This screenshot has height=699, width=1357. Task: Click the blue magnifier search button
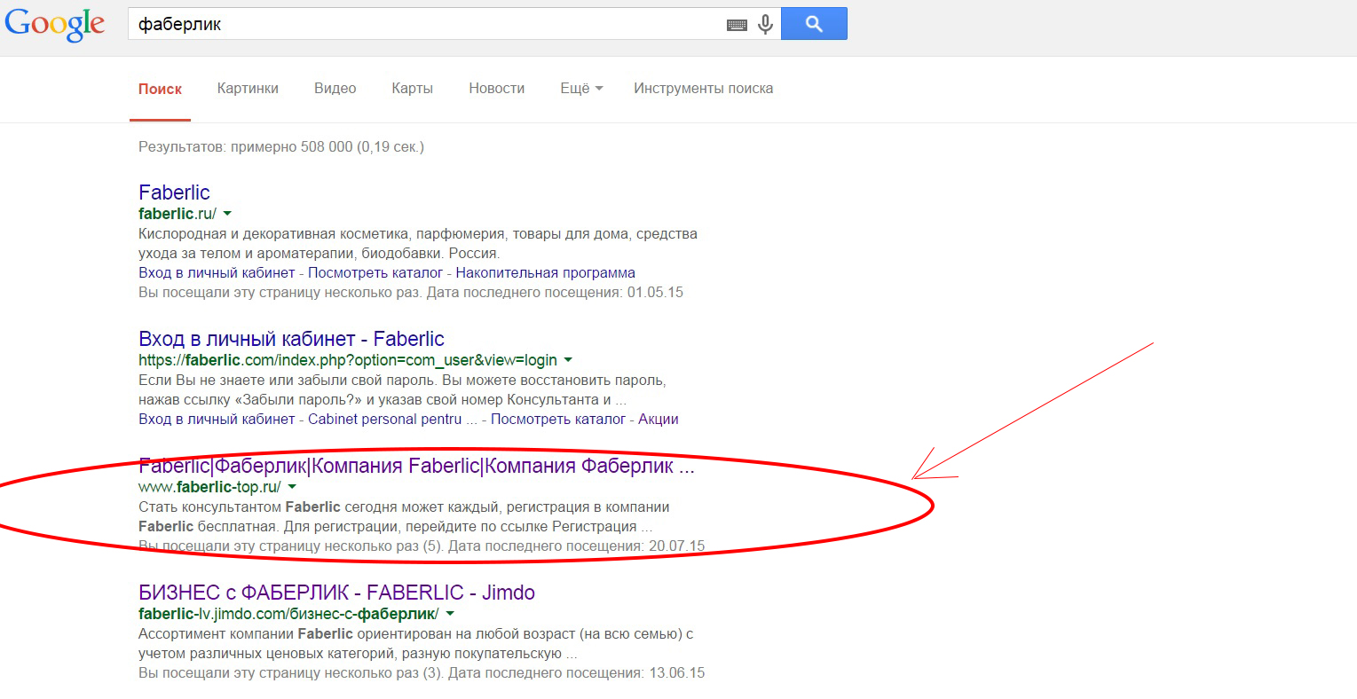click(814, 24)
